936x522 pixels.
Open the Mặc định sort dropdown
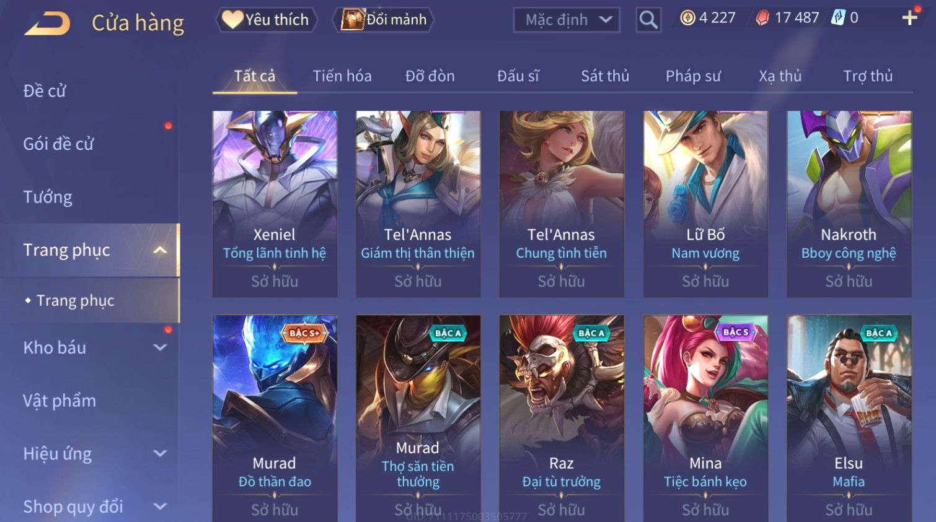[x=567, y=20]
